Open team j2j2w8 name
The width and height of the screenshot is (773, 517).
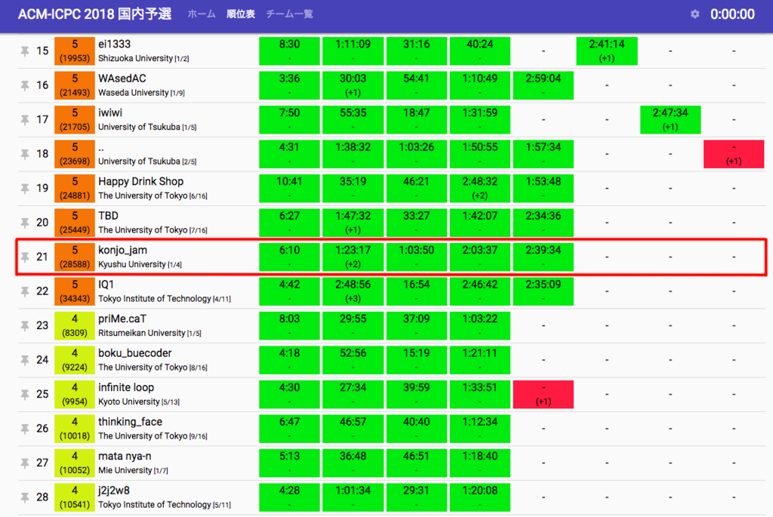pos(113,491)
